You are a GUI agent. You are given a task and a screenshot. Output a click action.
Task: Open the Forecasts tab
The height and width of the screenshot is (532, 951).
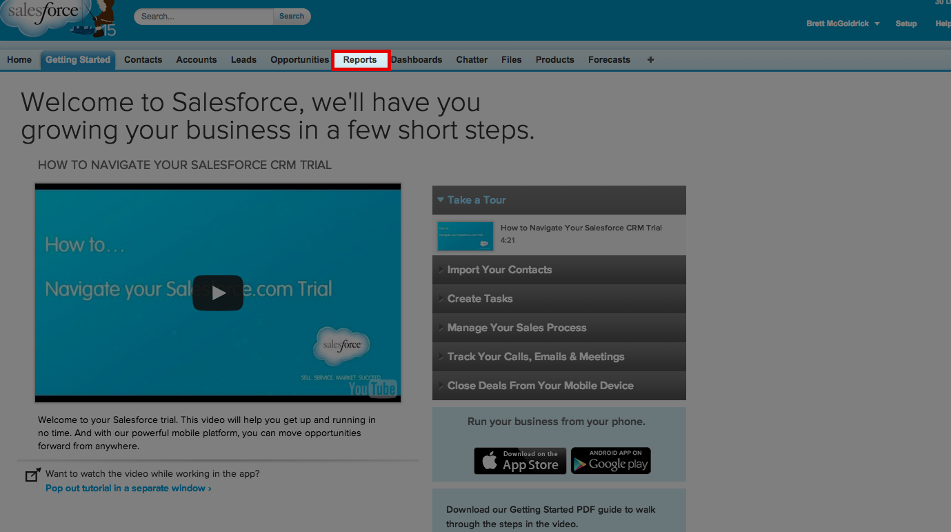click(x=610, y=60)
